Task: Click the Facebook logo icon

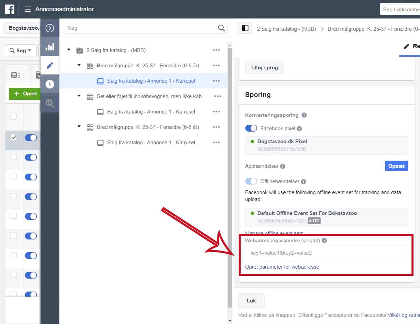Action: pyautogui.click(x=9, y=9)
